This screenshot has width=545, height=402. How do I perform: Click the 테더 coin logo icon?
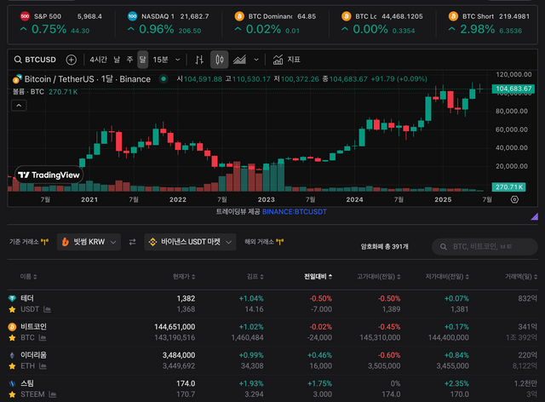12,298
